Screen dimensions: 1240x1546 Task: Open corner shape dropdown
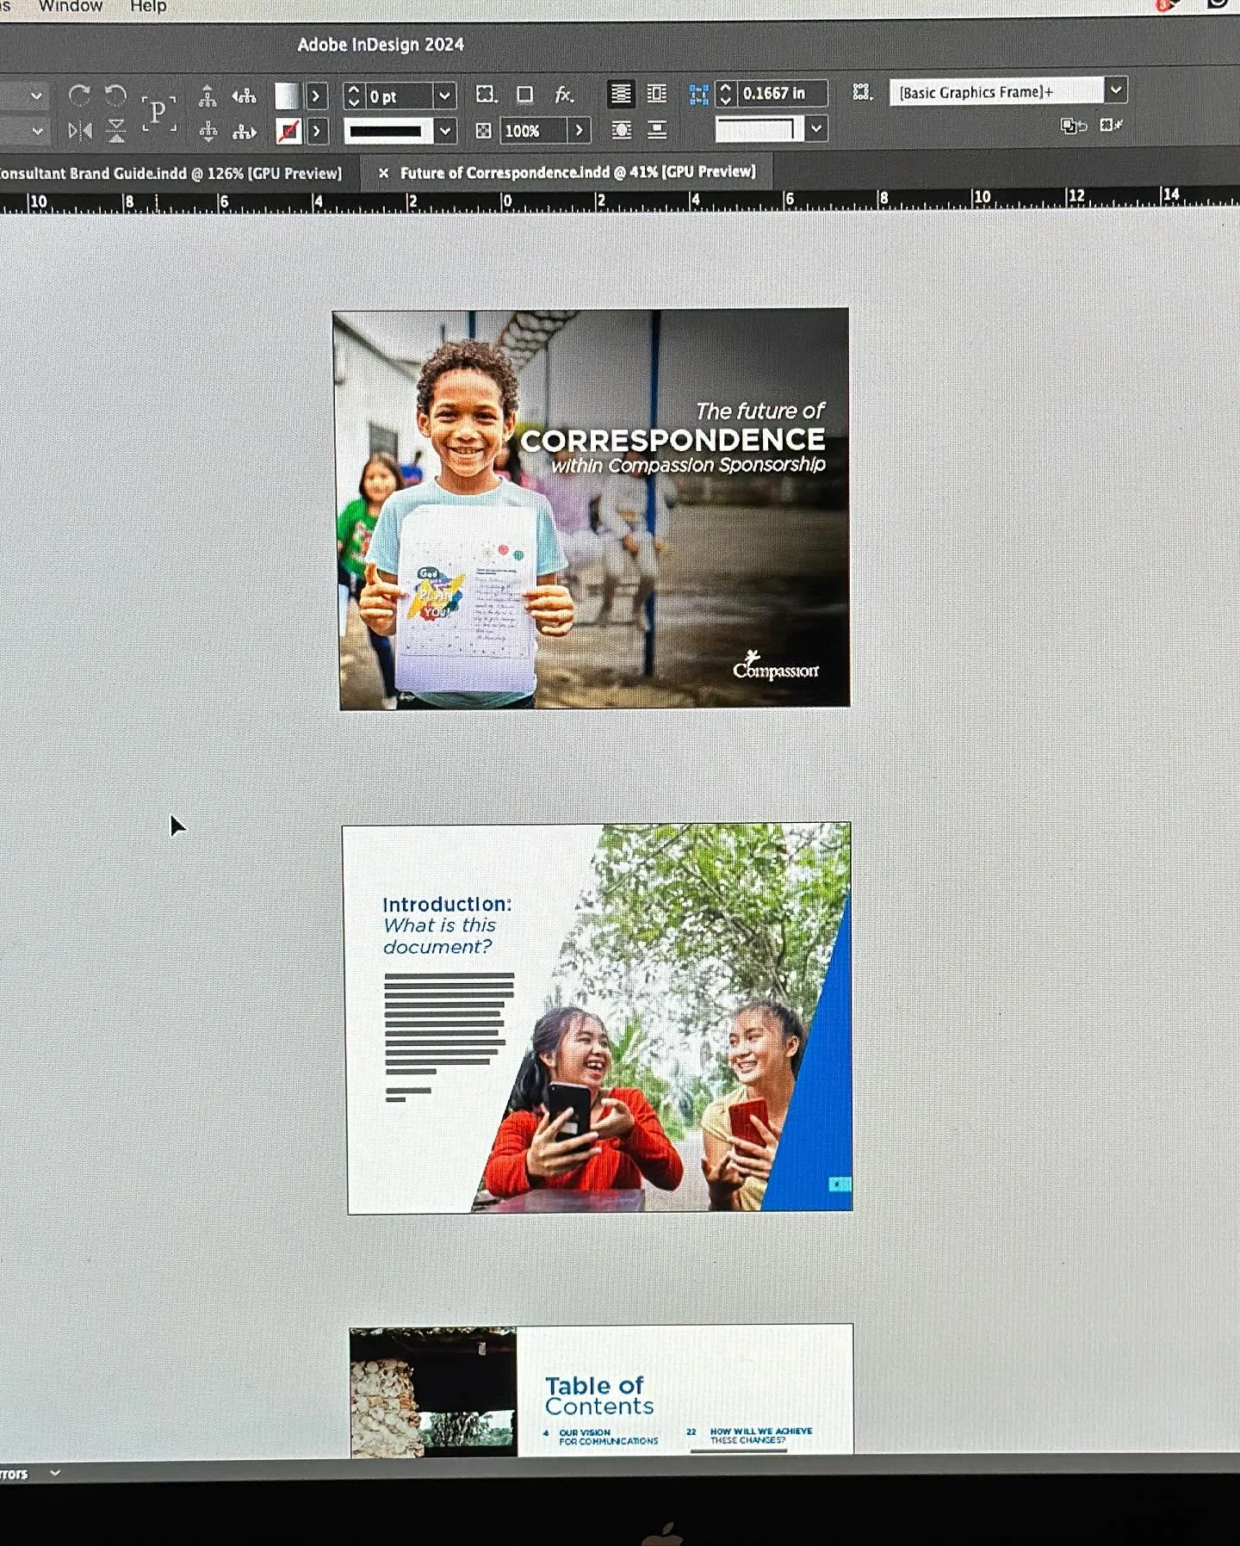pos(815,129)
